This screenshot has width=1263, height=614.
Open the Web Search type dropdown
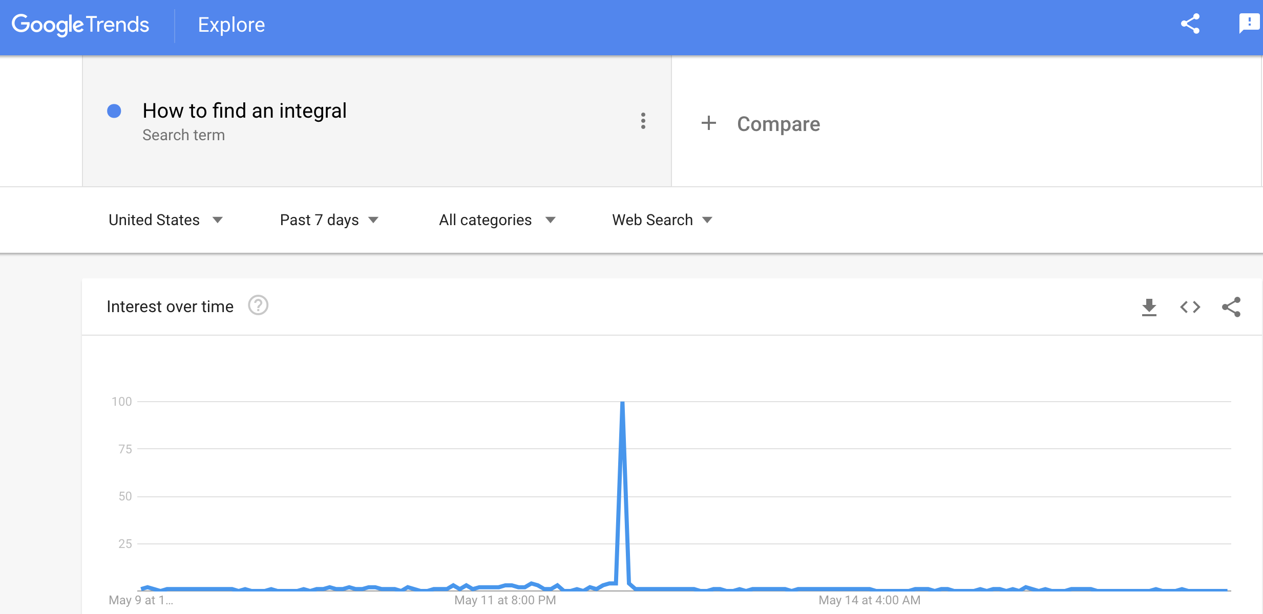tap(662, 220)
